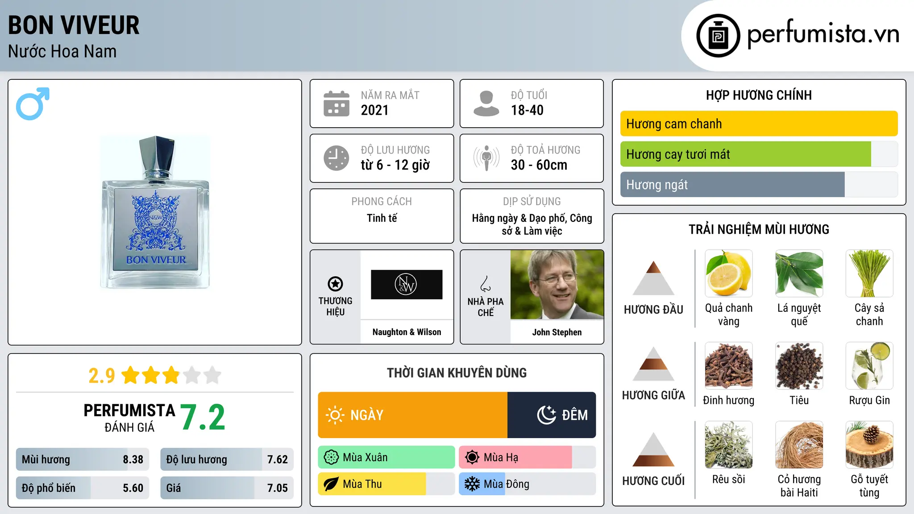Click the Naughton & Wilson black logo image

(407, 285)
